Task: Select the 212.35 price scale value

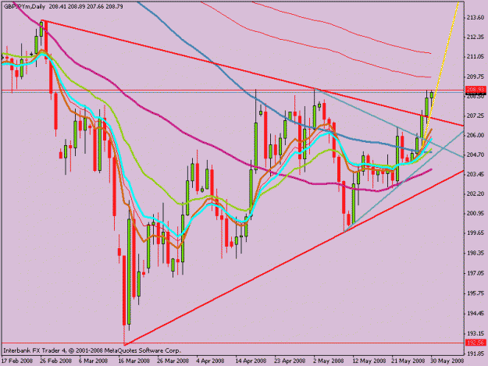Action: [x=475, y=37]
